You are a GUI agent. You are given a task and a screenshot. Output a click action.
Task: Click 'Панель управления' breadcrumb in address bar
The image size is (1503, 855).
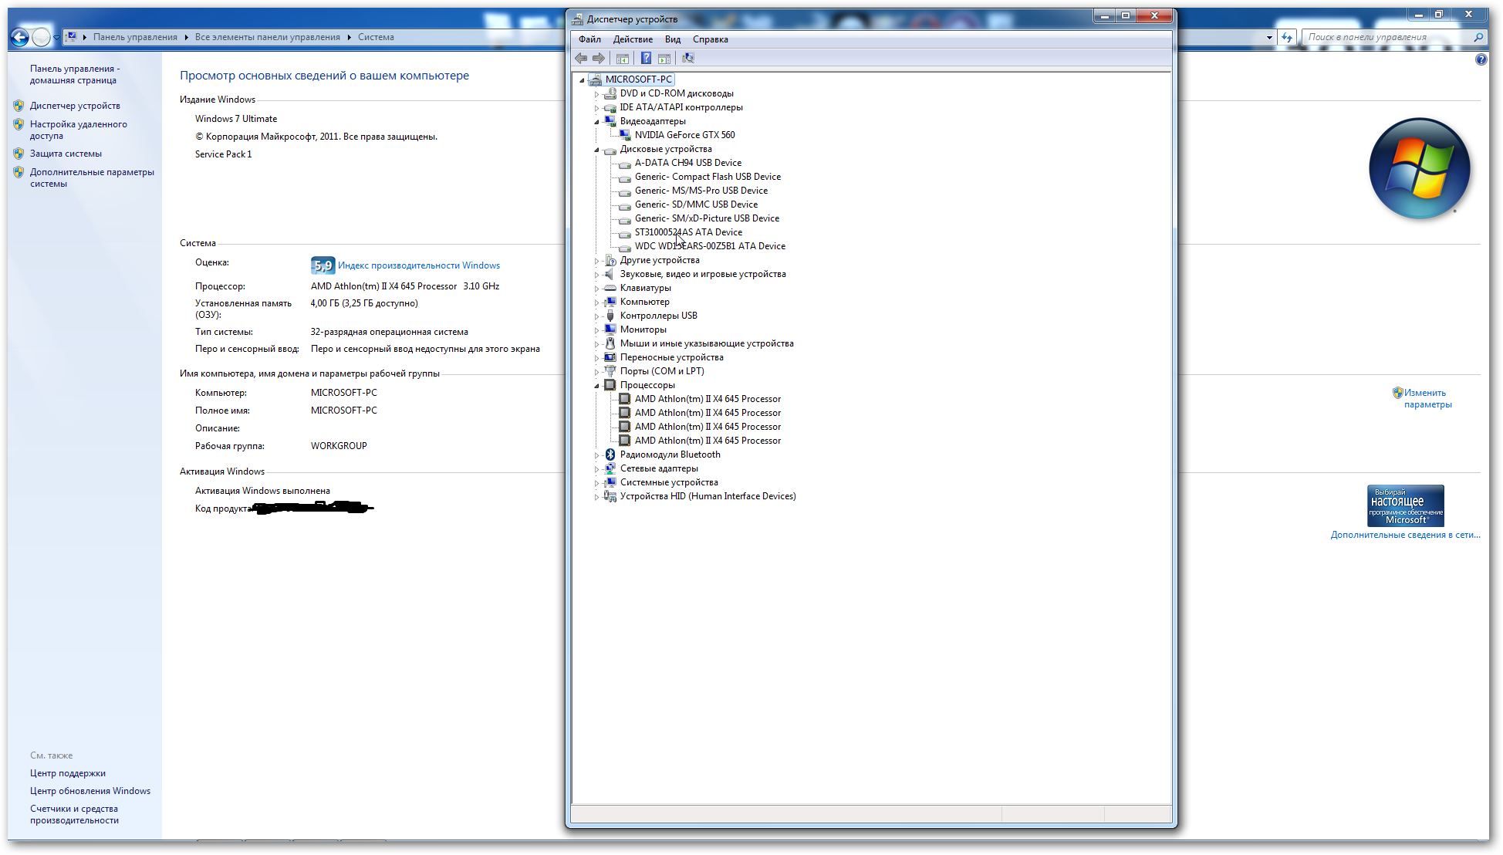(135, 37)
